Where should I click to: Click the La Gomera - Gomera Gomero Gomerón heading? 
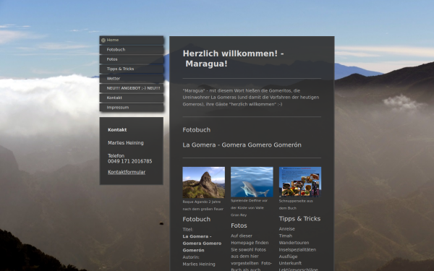[x=242, y=145]
